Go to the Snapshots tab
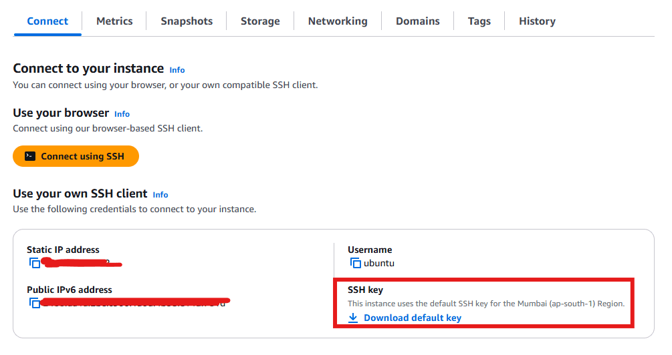 tap(187, 21)
